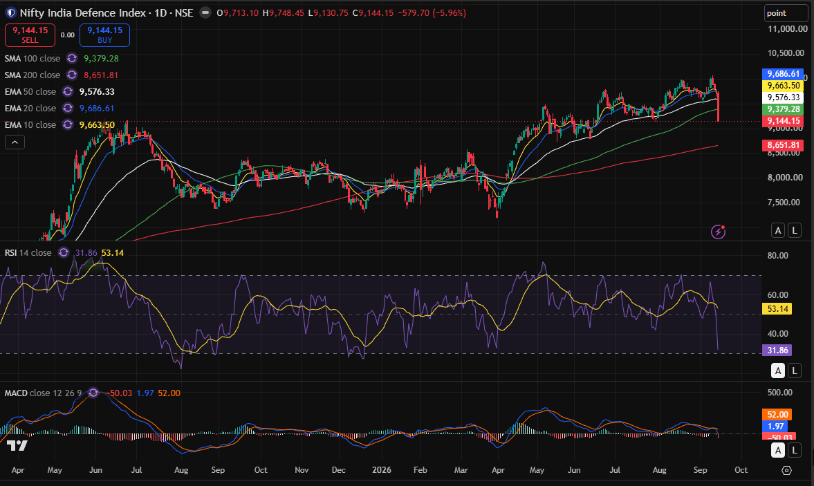
Task: Toggle log scale L on MACD pane
Action: tap(795, 450)
